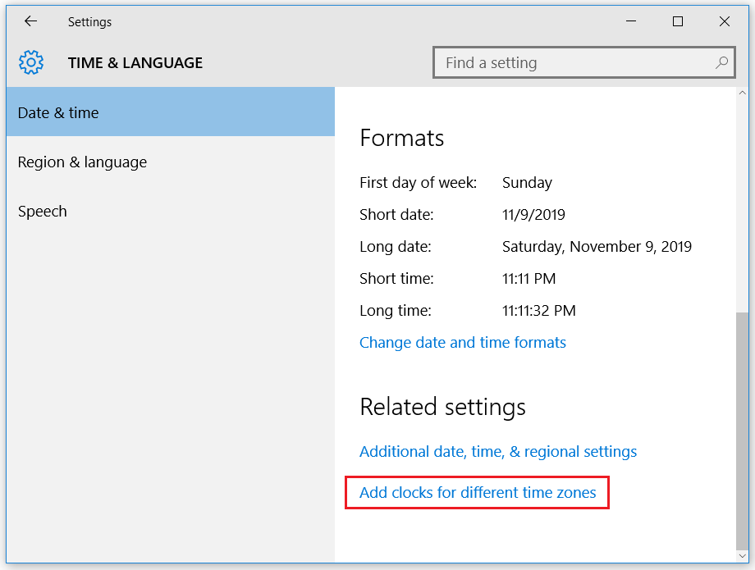Open Region & language settings

(171, 162)
